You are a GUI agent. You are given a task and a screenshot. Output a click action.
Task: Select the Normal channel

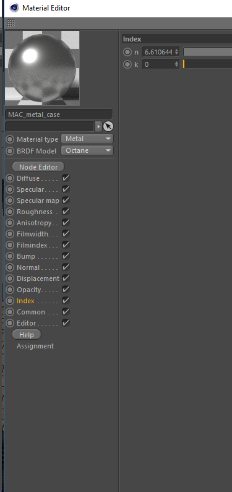click(28, 267)
